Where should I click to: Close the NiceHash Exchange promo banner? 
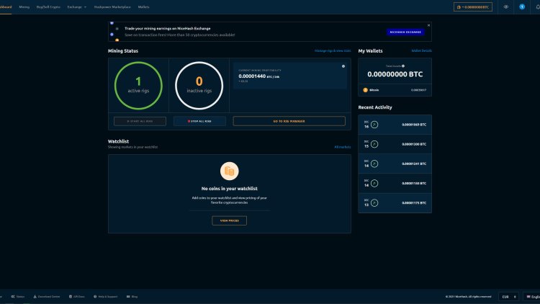[429, 24]
